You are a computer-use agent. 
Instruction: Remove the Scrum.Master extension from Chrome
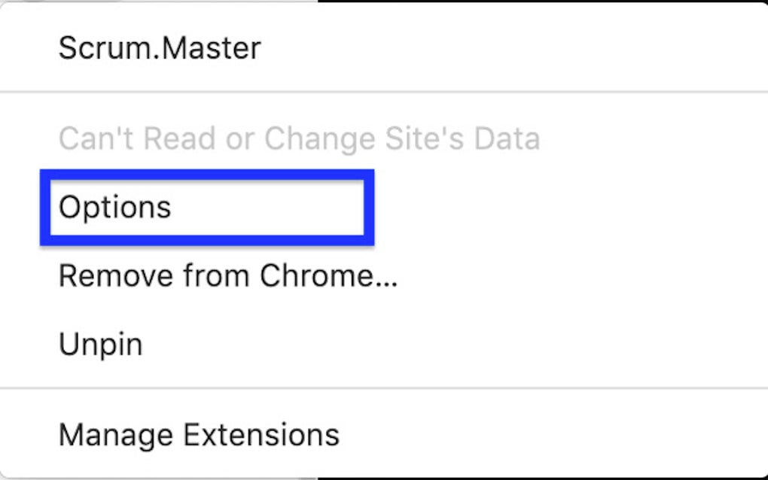click(227, 275)
